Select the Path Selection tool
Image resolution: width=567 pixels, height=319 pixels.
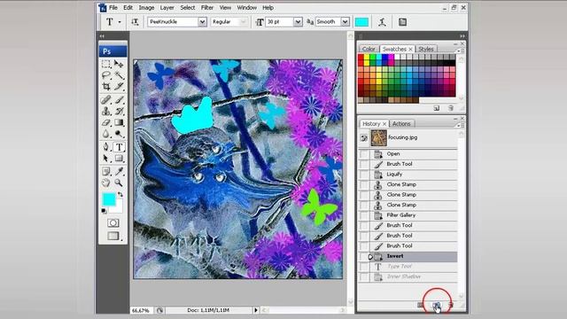tap(106, 159)
